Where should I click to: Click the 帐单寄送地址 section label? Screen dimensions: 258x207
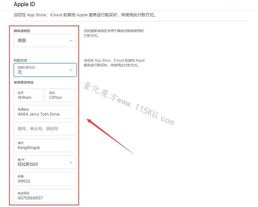click(24, 82)
